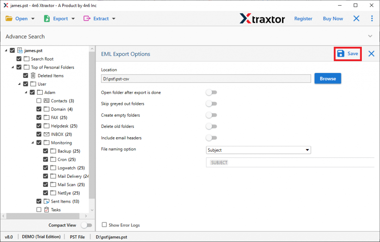
Task: Click the Browse button
Action: click(328, 79)
